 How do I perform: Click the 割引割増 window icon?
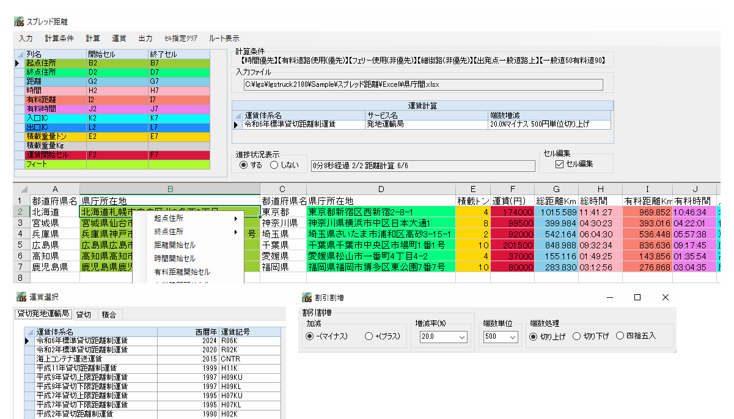(x=307, y=298)
